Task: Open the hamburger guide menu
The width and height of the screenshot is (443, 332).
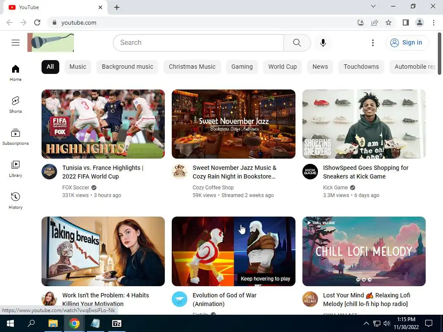Action: point(16,43)
